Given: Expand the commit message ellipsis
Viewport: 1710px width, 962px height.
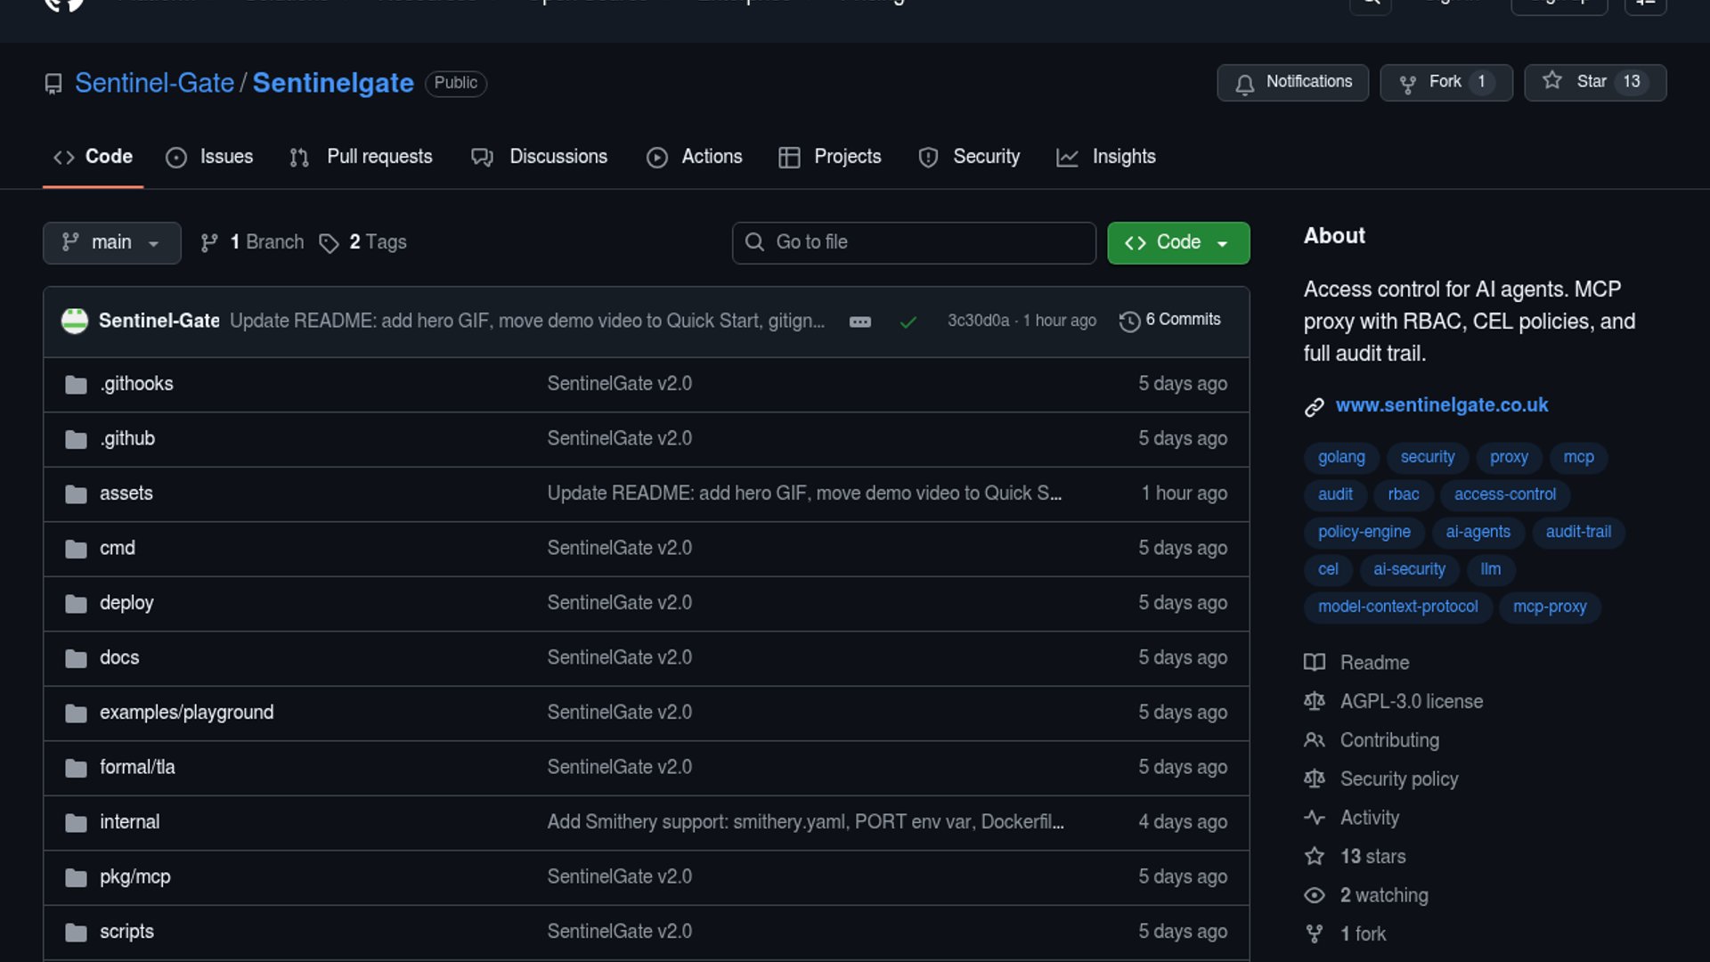Looking at the screenshot, I should click(x=859, y=322).
